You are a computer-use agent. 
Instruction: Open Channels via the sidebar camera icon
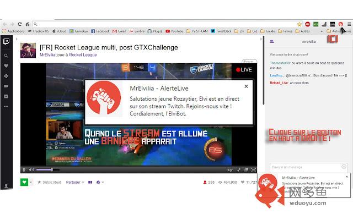6,86
